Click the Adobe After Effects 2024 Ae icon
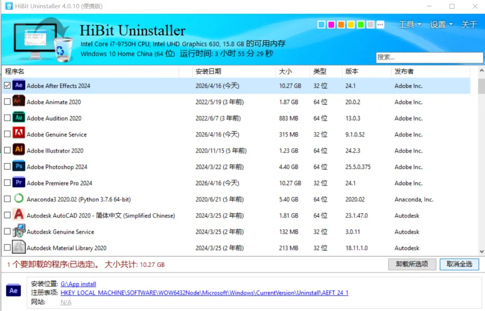The width and height of the screenshot is (485, 311). coord(18,85)
